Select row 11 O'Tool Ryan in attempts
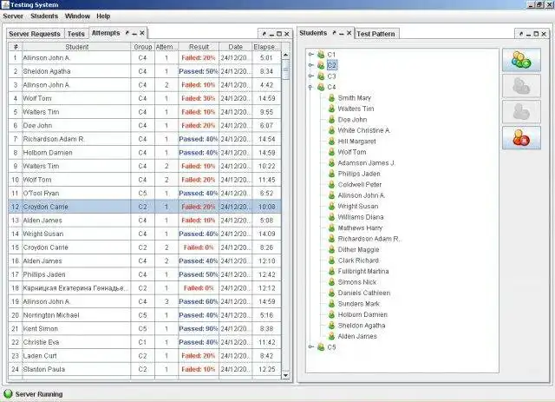This screenshot has height=402, width=555. click(145, 194)
